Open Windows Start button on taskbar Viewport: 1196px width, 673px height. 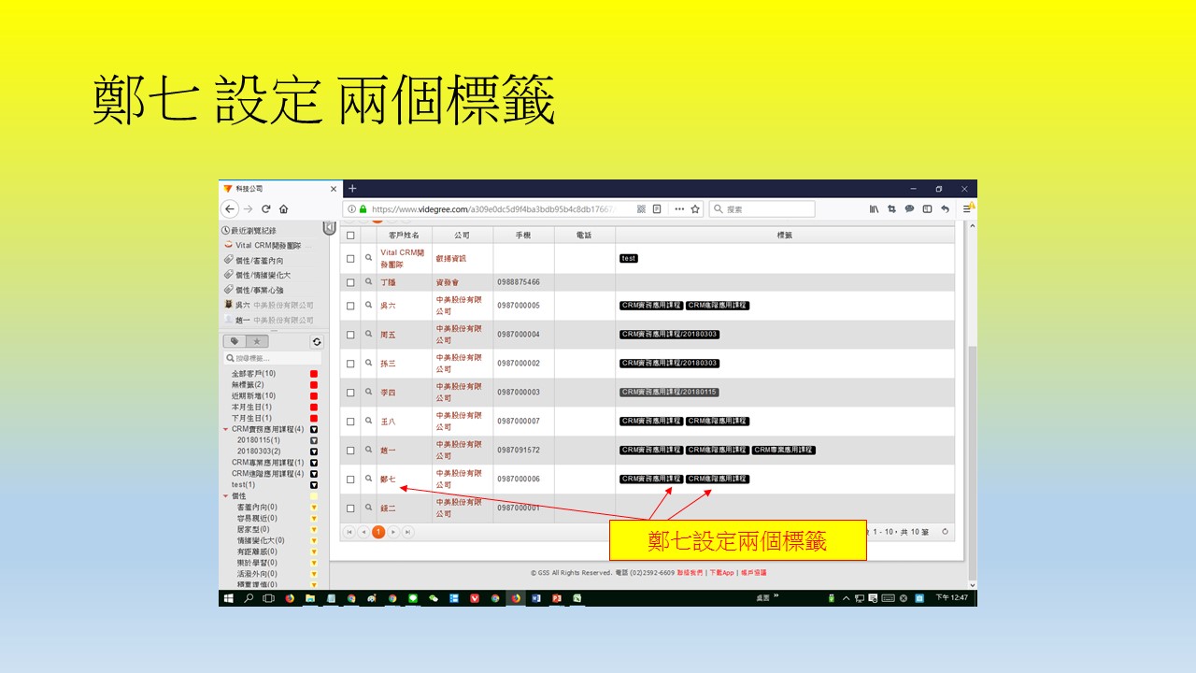click(229, 598)
